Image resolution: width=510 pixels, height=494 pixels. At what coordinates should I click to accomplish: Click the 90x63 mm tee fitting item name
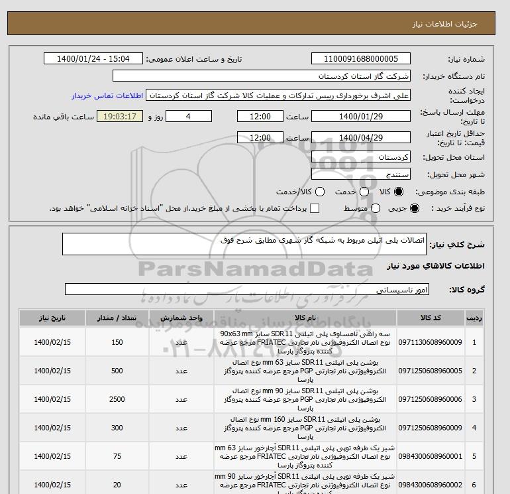305,342
